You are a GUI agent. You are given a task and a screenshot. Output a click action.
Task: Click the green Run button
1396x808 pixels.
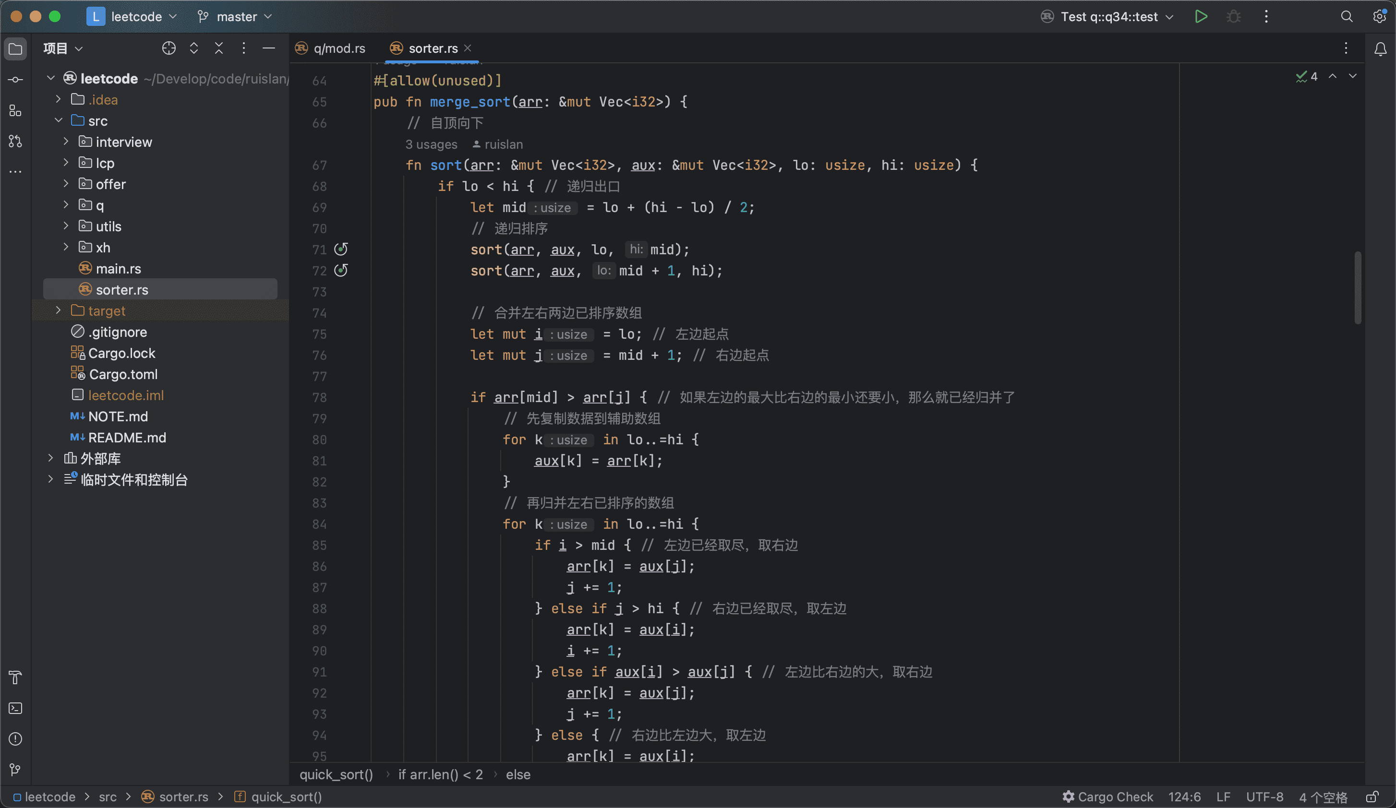pos(1201,17)
